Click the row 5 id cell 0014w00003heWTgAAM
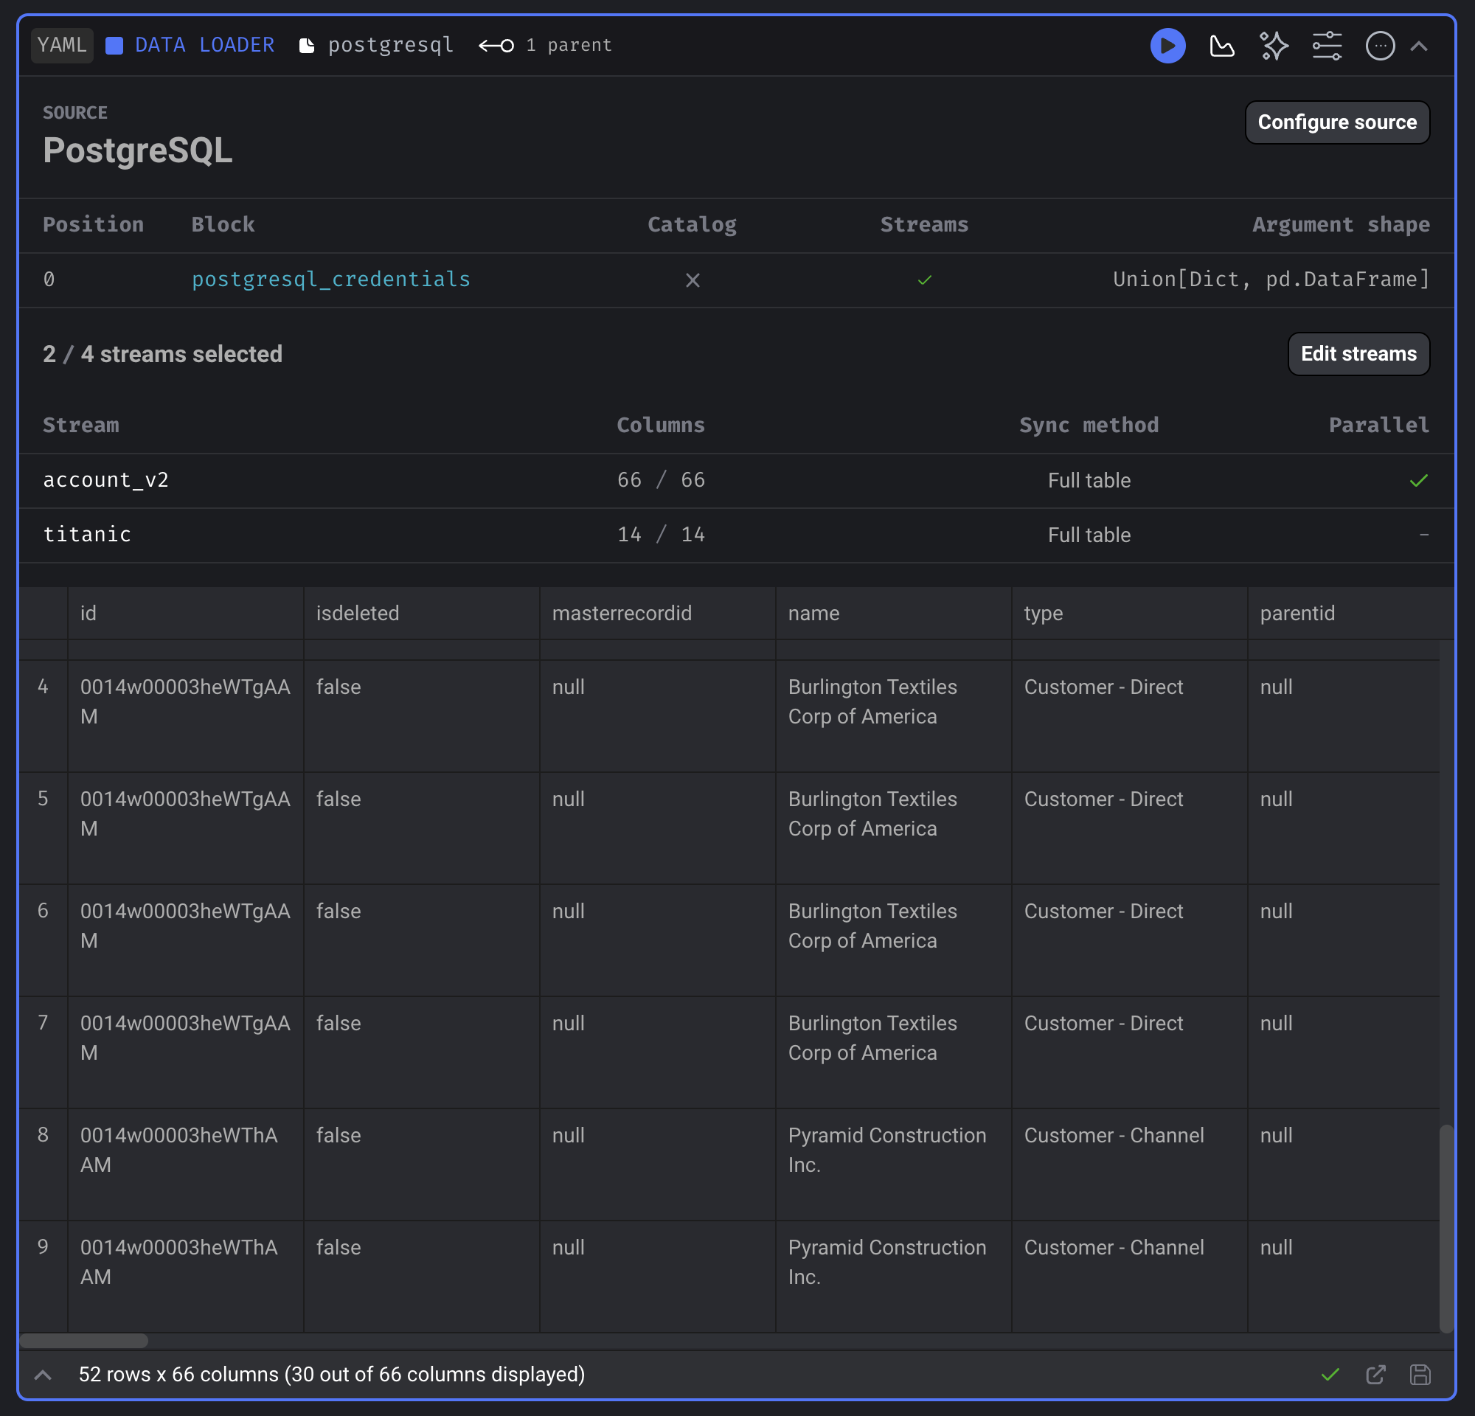Image resolution: width=1475 pixels, height=1416 pixels. [185, 827]
